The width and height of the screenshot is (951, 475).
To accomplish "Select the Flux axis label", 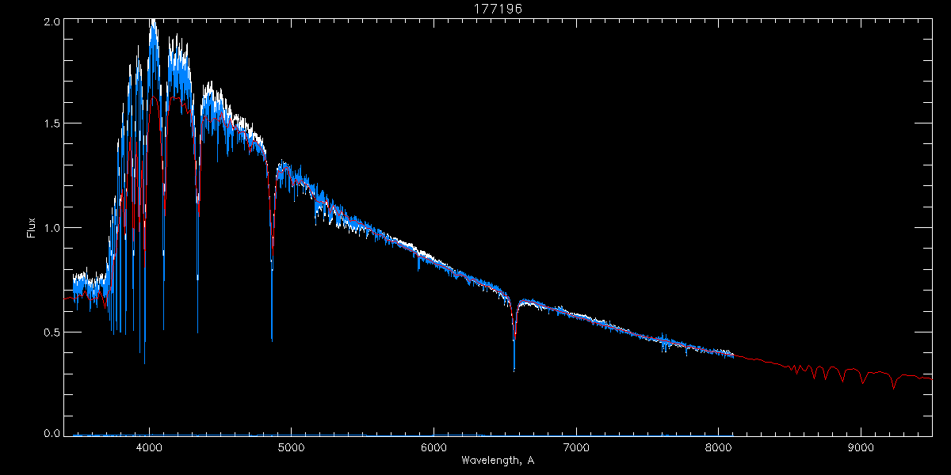I will pos(32,228).
